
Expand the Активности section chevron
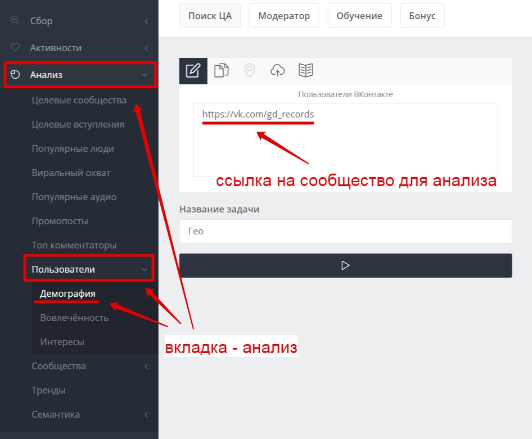click(146, 48)
